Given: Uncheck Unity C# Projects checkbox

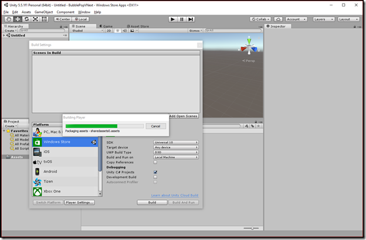Looking at the screenshot, I should coord(155,172).
